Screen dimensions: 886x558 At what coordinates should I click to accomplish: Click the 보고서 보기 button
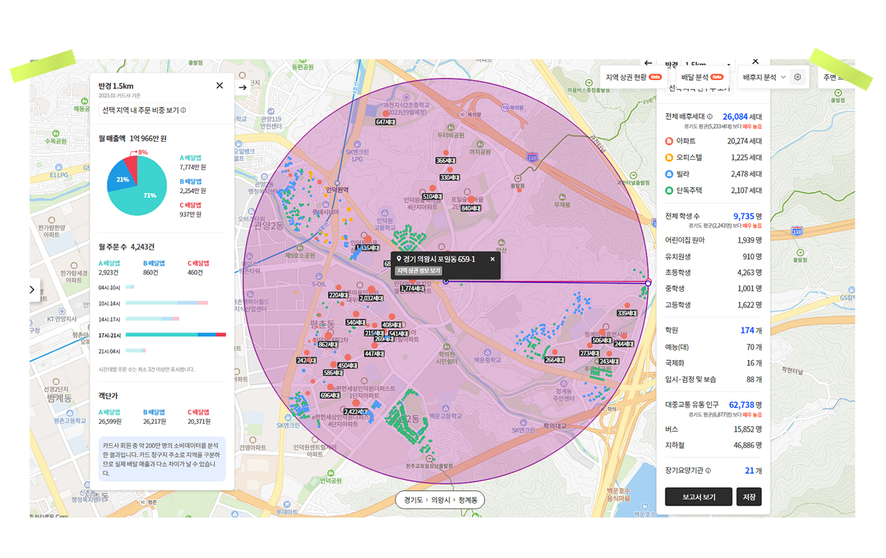(699, 496)
